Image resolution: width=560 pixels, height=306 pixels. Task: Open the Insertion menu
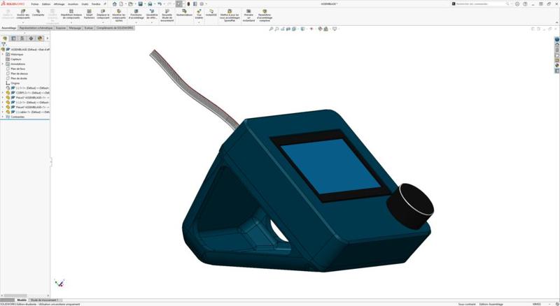pyautogui.click(x=73, y=4)
